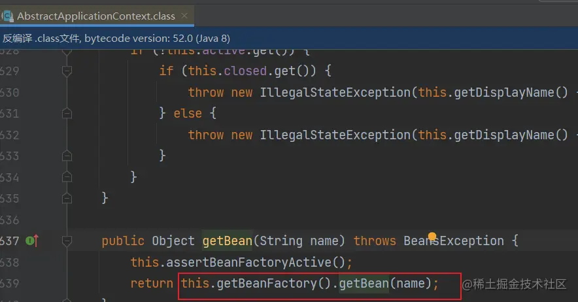Click getDisplayName() on line 632
The image size is (578, 302).
511,135
